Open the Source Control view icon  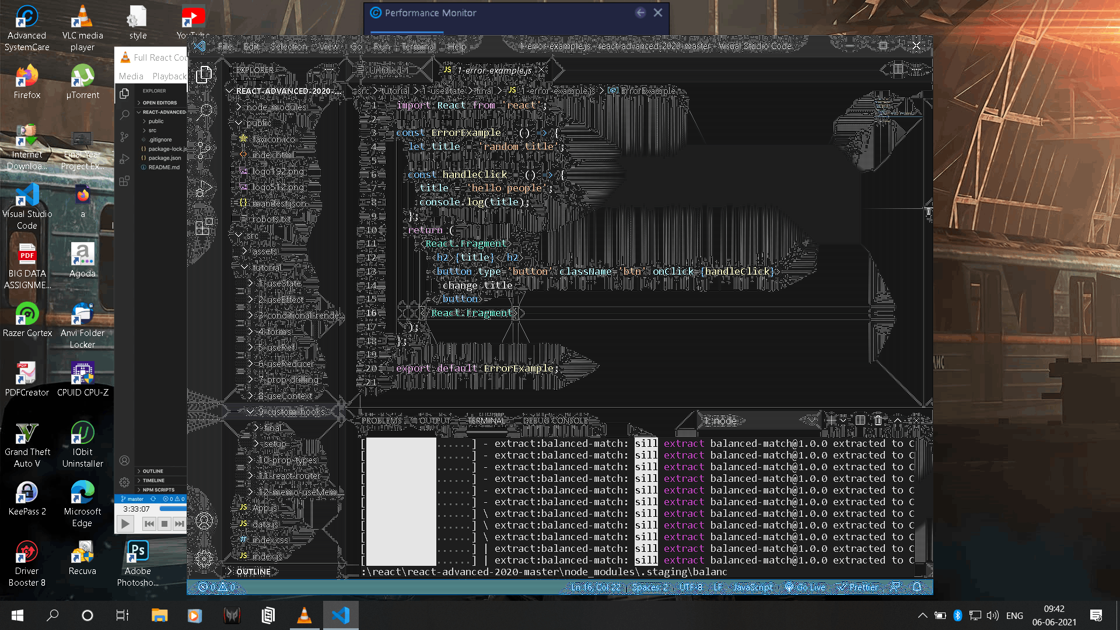click(x=204, y=150)
